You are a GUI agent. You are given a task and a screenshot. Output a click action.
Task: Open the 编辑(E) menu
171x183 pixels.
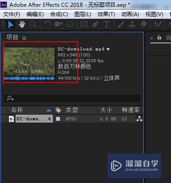35,14
